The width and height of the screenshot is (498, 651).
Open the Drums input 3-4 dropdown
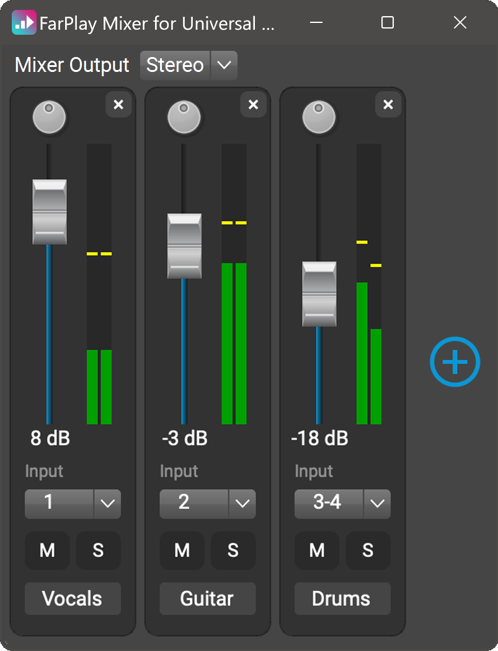pos(377,503)
